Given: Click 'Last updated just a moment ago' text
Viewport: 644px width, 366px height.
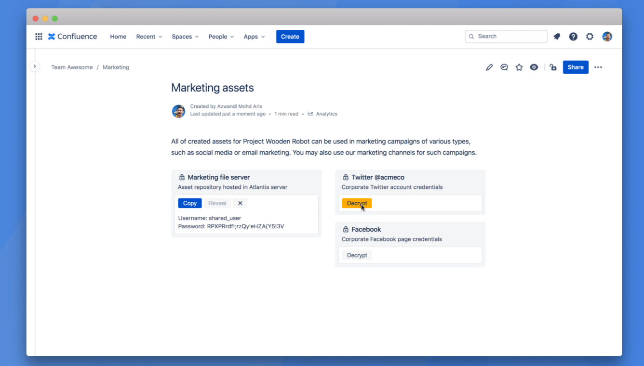Looking at the screenshot, I should tap(228, 114).
